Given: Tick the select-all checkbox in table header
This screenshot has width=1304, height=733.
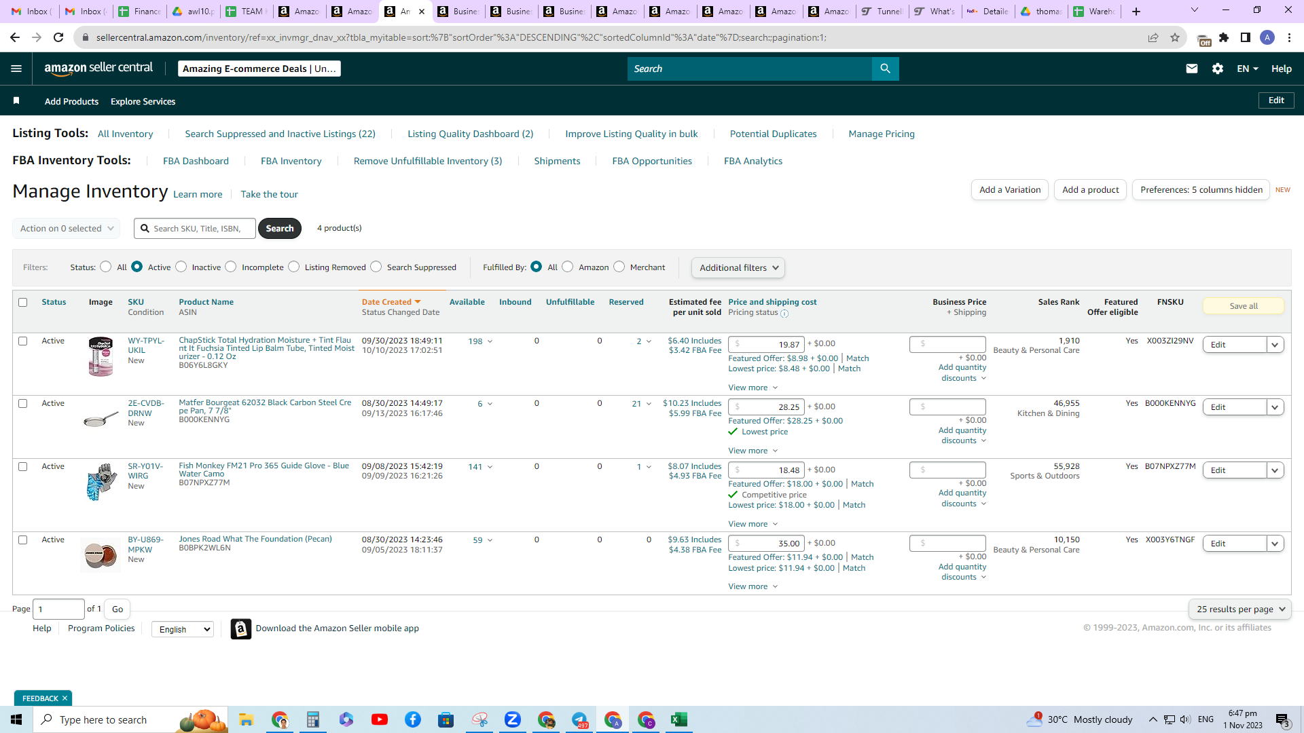Looking at the screenshot, I should [23, 302].
